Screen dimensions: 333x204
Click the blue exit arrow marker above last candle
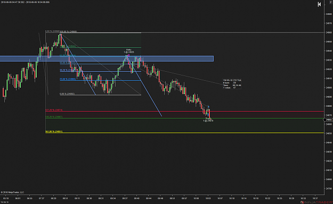(208, 106)
